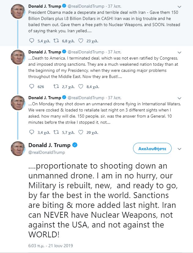Reply to the "On Monday" drone tweet

point(32,133)
